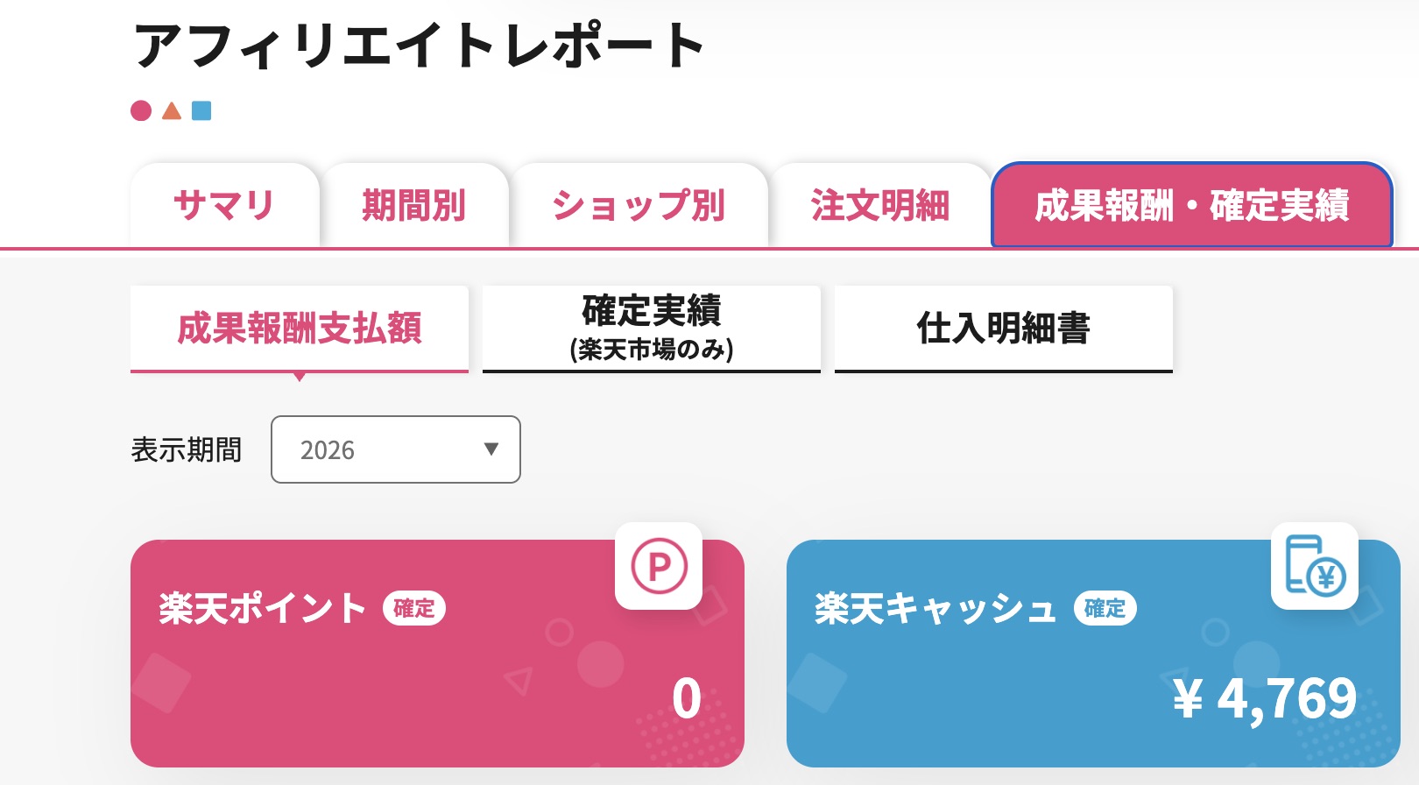Open the 表示期間 year dropdown showing 2026
This screenshot has width=1419, height=785.
395,449
